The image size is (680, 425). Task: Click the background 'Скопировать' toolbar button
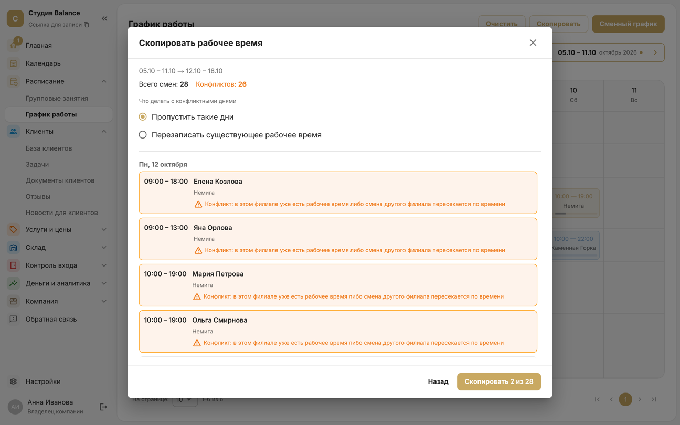(x=558, y=24)
